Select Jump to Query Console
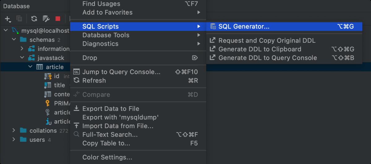This screenshot has height=164, width=371. point(121,72)
